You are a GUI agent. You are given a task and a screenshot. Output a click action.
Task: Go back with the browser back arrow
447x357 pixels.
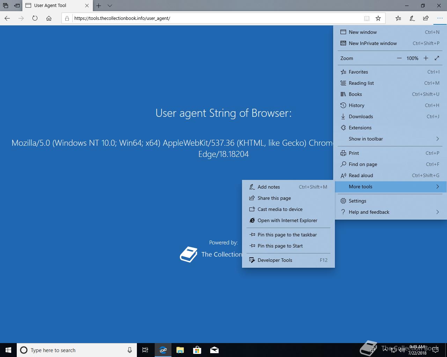[7, 18]
